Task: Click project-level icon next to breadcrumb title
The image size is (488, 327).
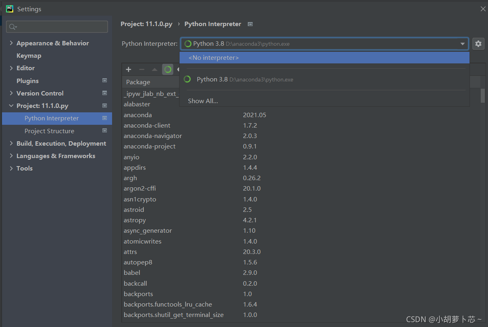Action: pyautogui.click(x=250, y=24)
